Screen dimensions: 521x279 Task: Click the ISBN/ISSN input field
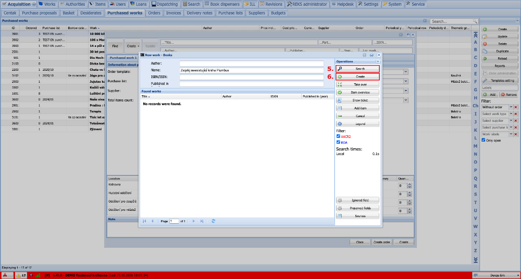coord(252,77)
